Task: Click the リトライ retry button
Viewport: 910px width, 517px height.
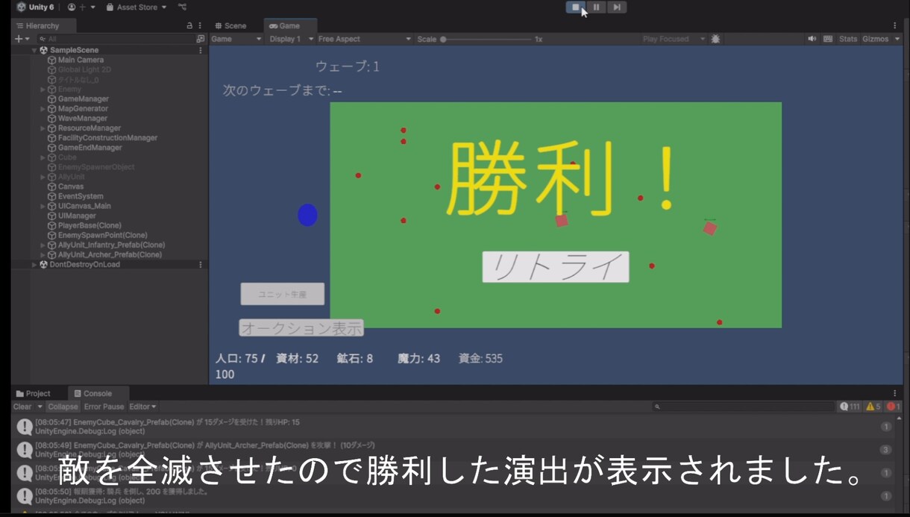Action: pyautogui.click(x=556, y=267)
